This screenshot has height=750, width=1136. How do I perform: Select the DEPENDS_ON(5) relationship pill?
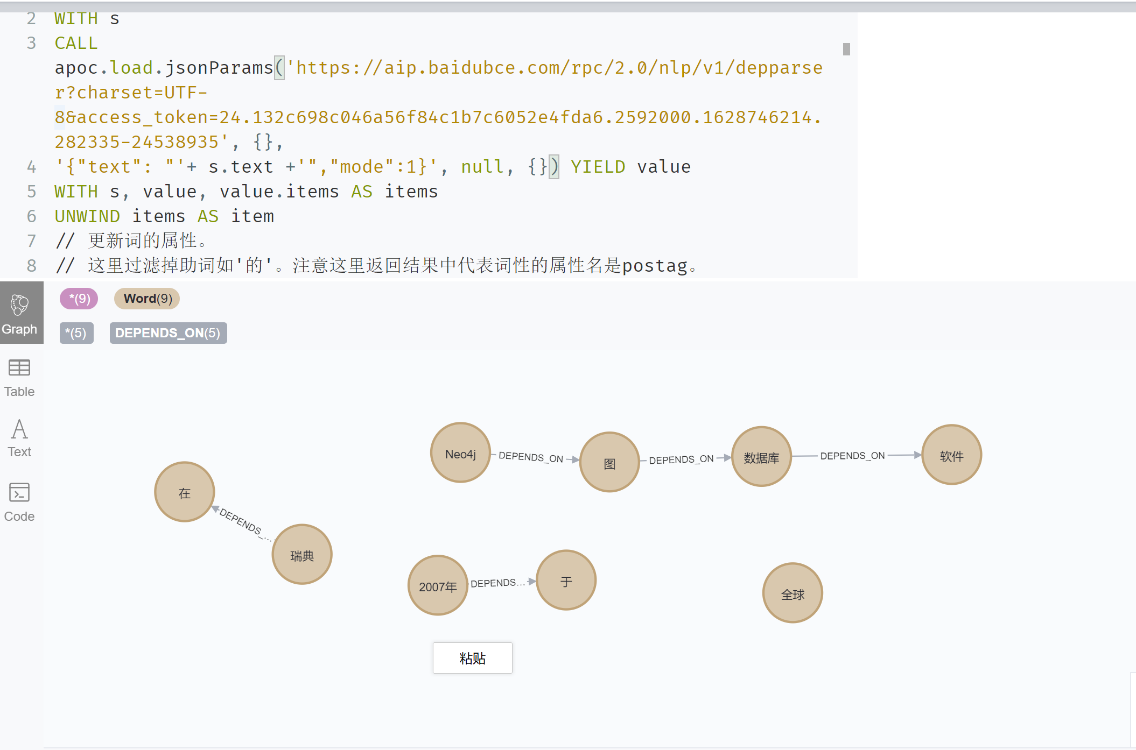[167, 333]
